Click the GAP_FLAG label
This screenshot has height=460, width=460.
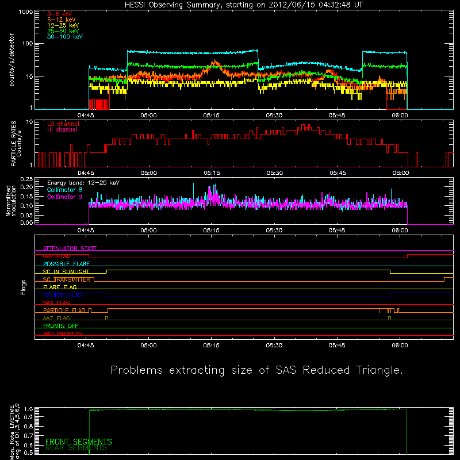[56, 256]
